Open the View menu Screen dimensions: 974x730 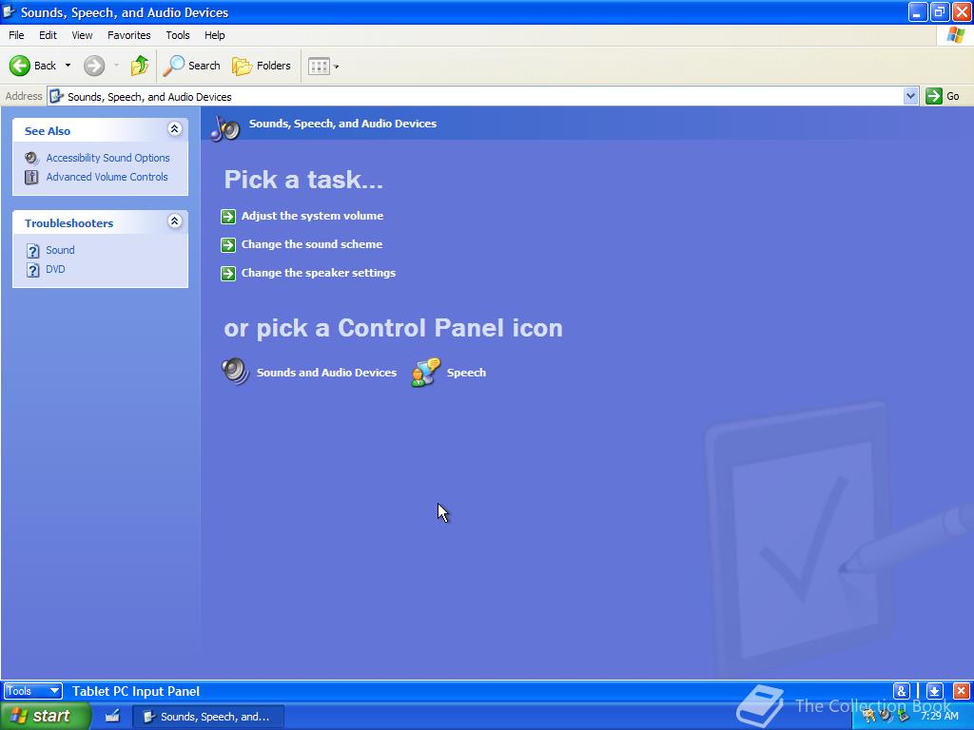82,35
